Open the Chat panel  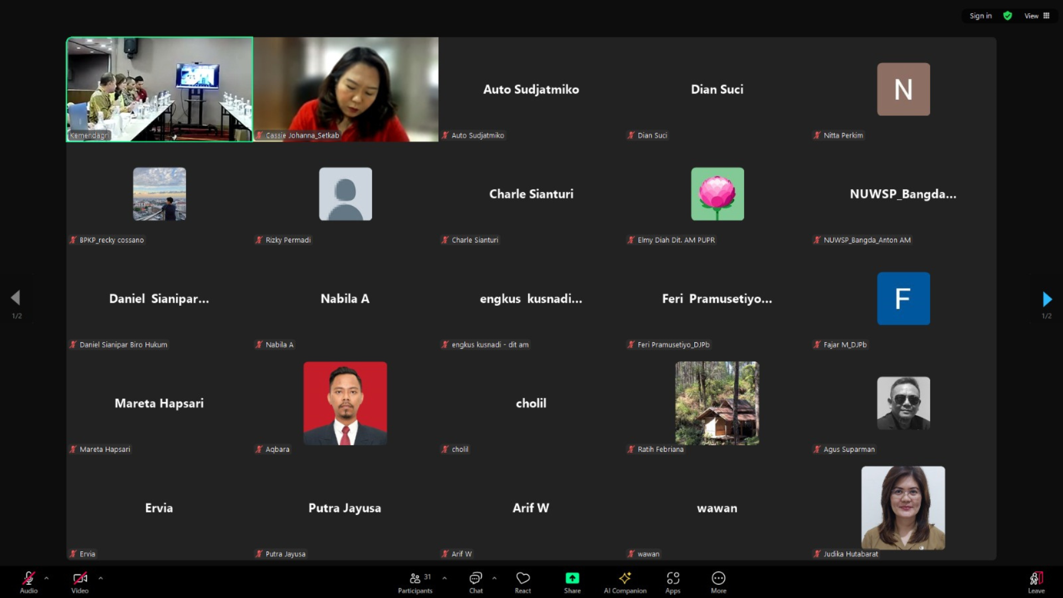(476, 582)
